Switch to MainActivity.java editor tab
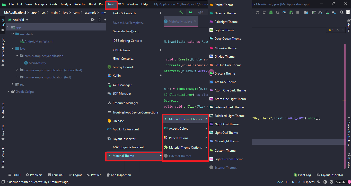The width and height of the screenshot is (351, 186). pyautogui.click(x=180, y=22)
